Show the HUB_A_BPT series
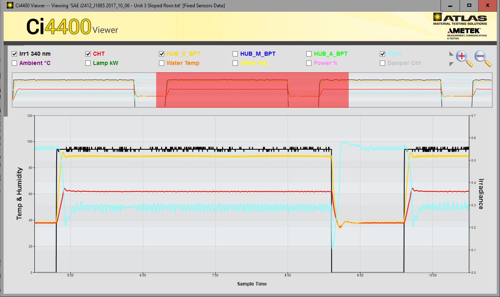This screenshot has width=500, height=297. tap(309, 54)
